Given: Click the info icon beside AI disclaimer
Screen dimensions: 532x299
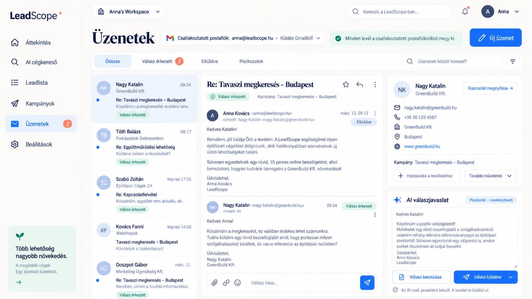Looking at the screenshot, I should pos(395,290).
